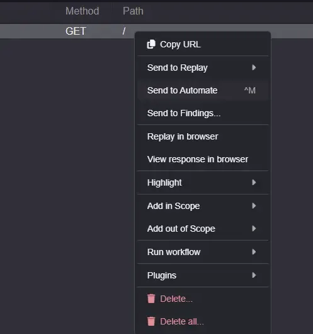Expand the Run workflow submenu arrow
Screen dimensions: 313x334
coord(254,252)
